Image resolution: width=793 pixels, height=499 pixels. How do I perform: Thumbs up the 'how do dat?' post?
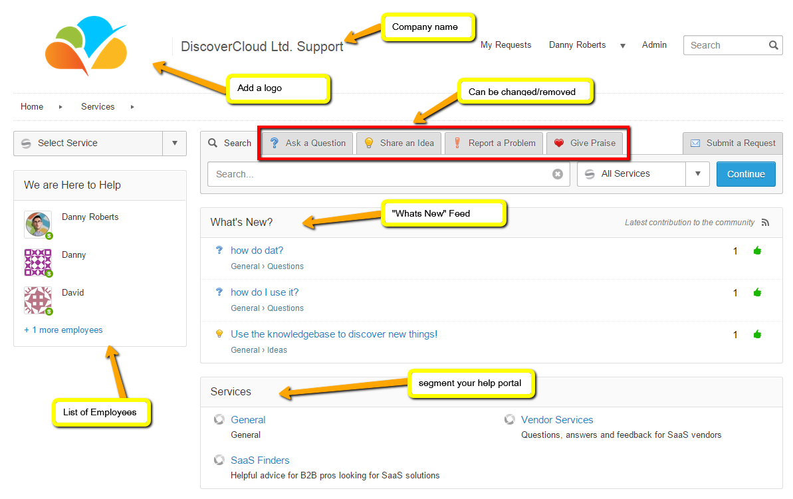pyautogui.click(x=756, y=250)
